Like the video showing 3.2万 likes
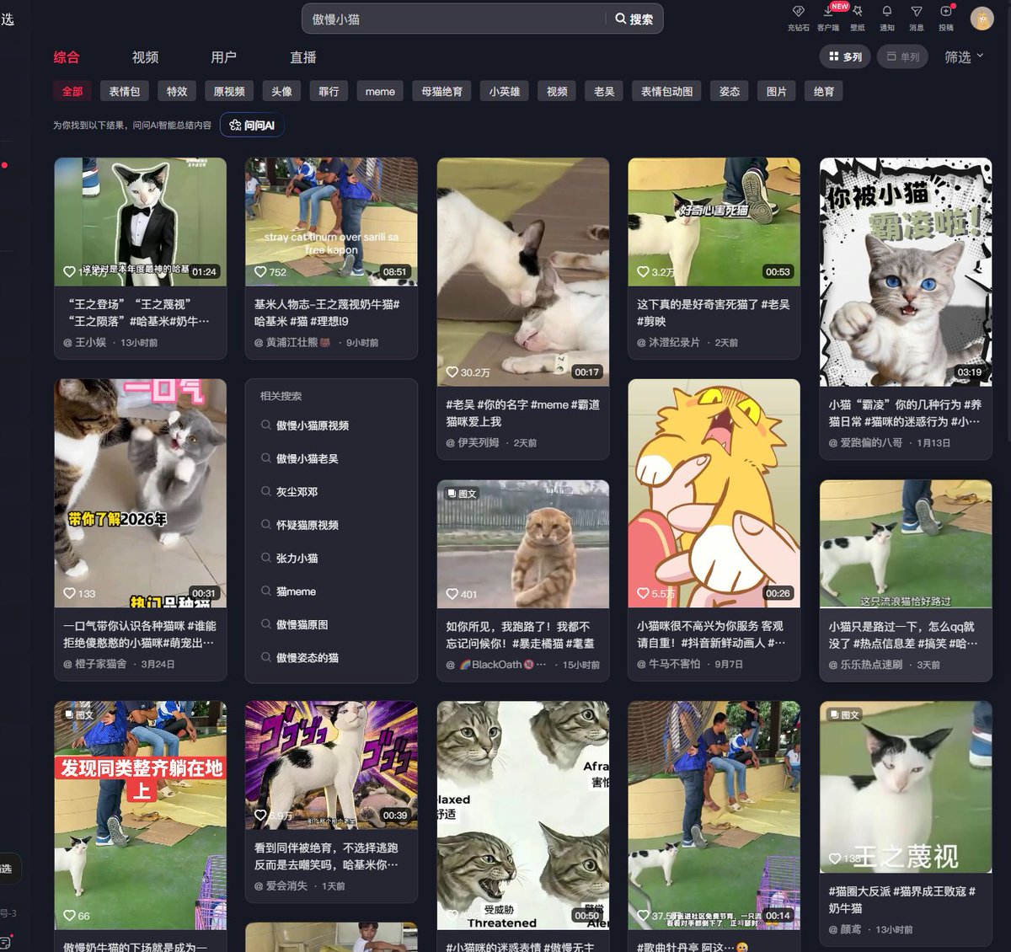 (644, 272)
